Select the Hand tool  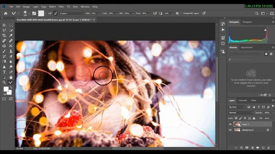[x=11, y=77]
